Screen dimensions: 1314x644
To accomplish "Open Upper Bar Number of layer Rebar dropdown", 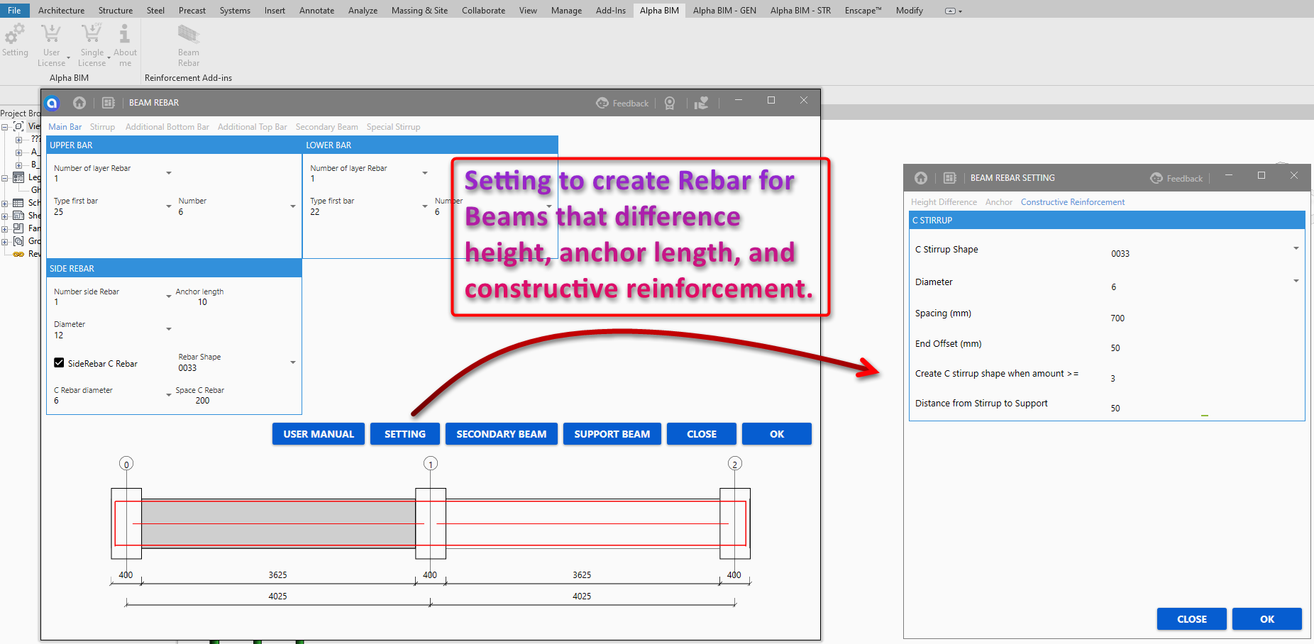I will [x=169, y=173].
